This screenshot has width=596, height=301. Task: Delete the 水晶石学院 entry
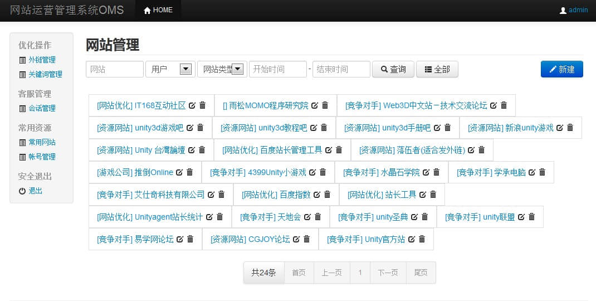point(436,172)
